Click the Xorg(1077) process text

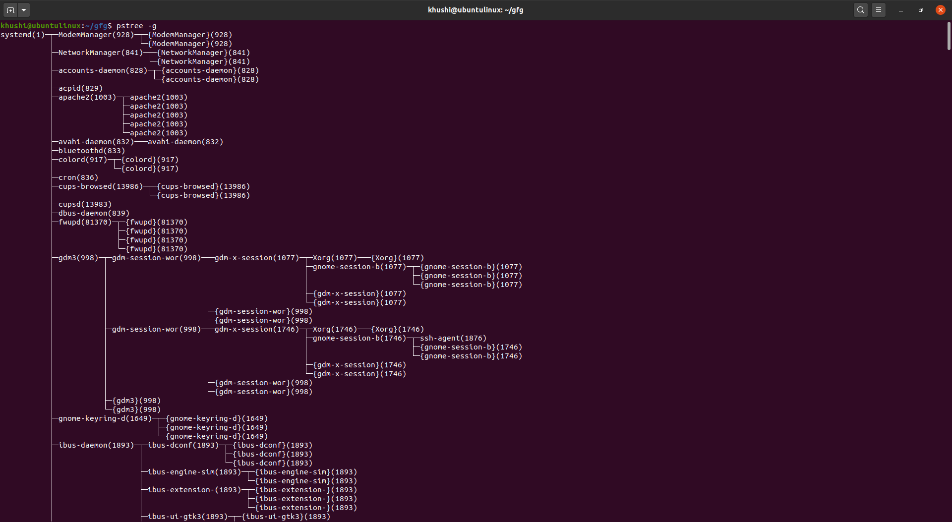click(335, 258)
